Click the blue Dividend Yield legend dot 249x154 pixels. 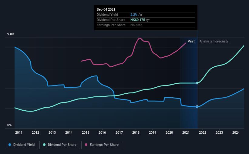[x=10, y=145]
